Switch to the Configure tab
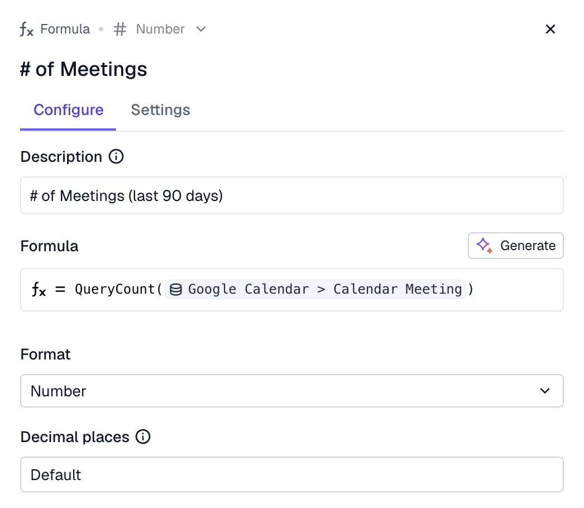Image resolution: width=584 pixels, height=508 pixels. click(68, 110)
